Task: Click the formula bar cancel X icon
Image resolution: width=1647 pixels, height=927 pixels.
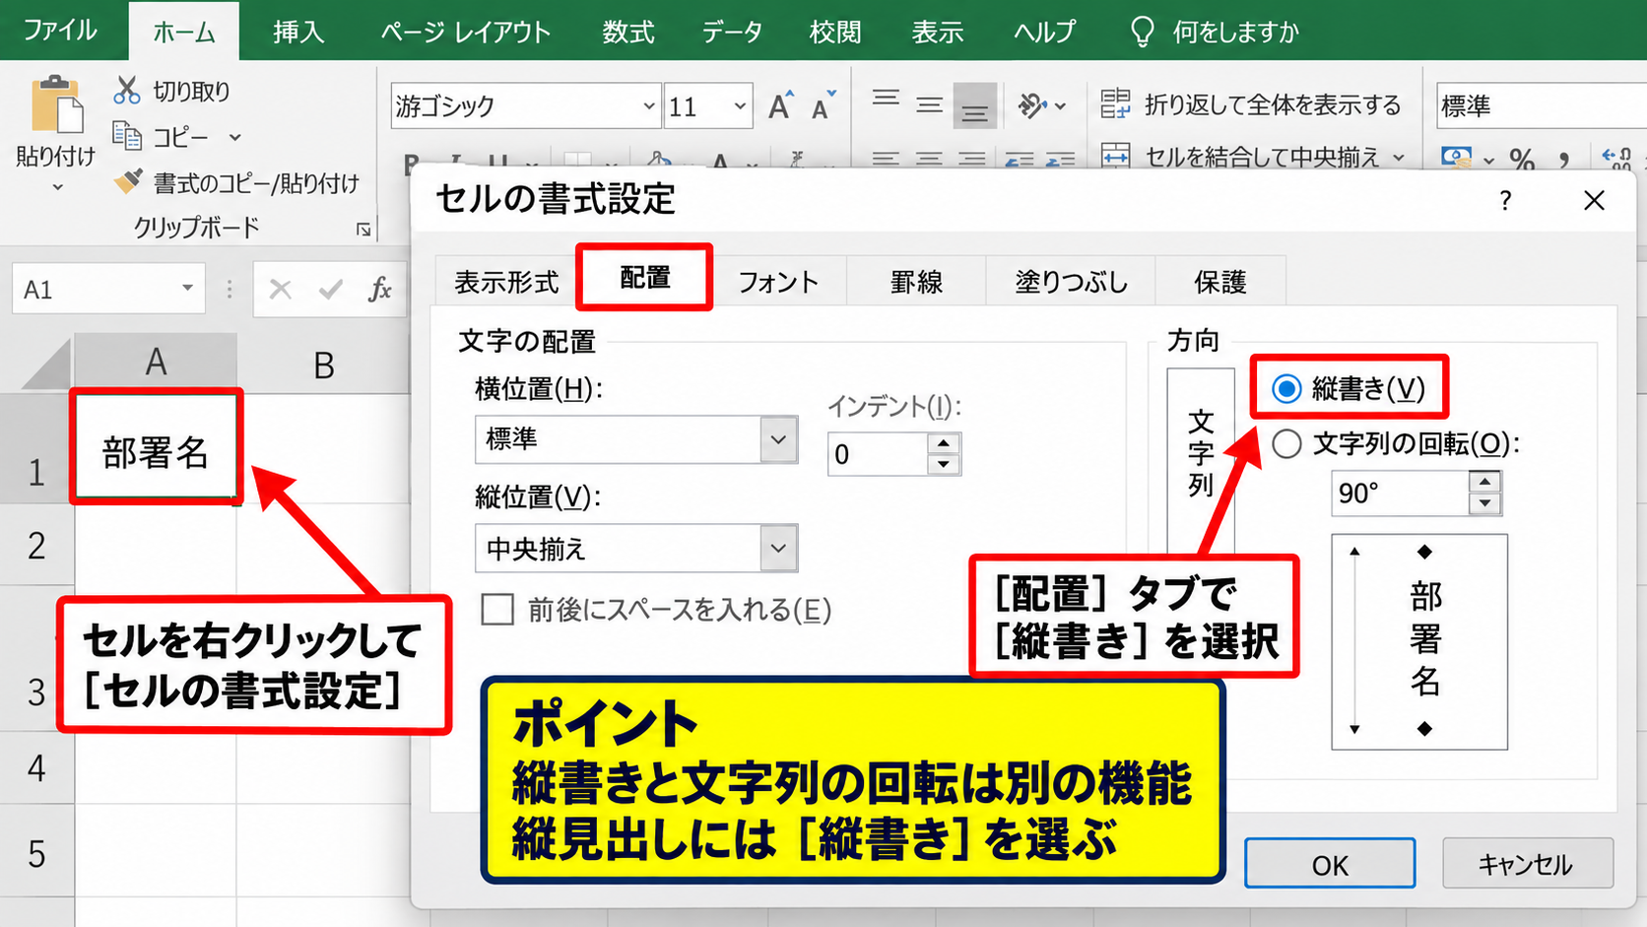Action: tap(281, 290)
